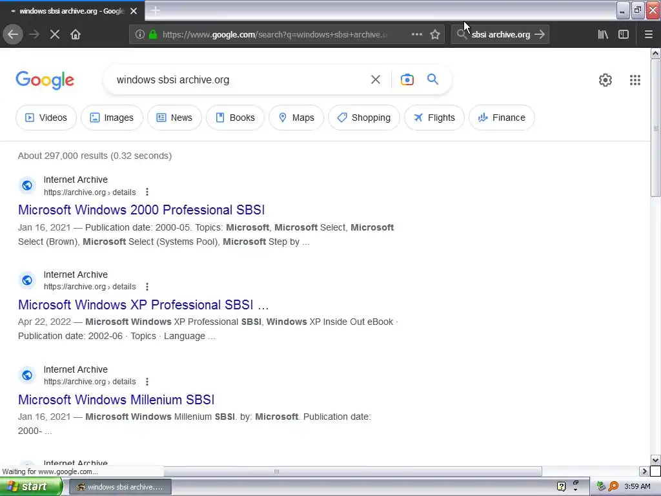Switch to the Finance filter

[502, 118]
